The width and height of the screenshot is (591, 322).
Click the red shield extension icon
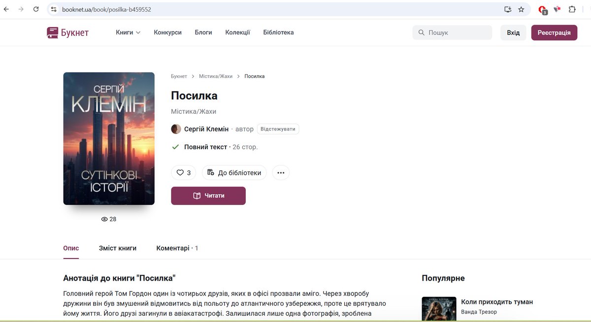coord(557,9)
